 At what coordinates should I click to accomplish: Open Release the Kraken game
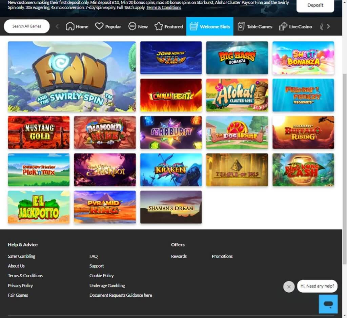pos(171,170)
